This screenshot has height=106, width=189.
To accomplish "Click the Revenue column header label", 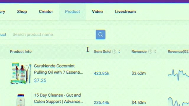I will (139, 52).
